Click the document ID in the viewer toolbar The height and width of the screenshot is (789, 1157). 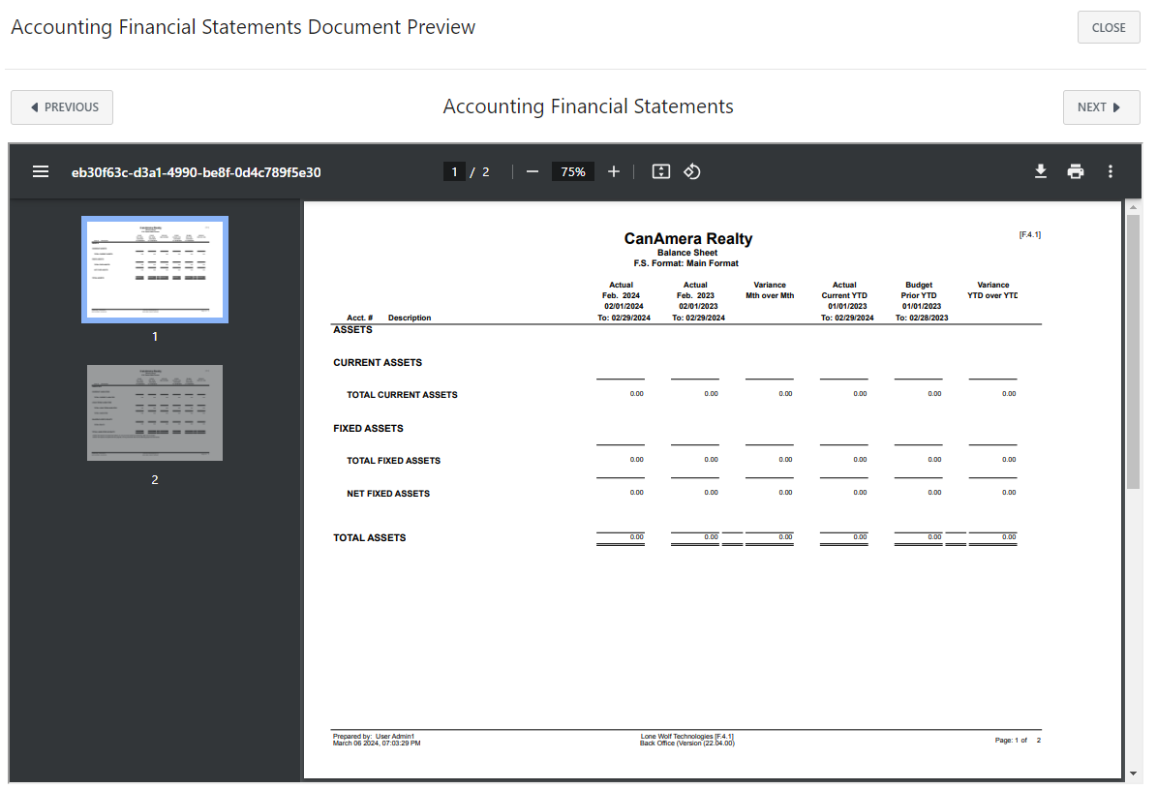click(x=198, y=171)
